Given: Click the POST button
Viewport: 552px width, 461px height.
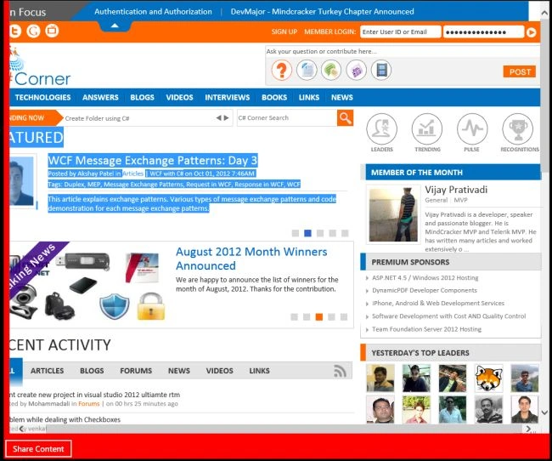Looking at the screenshot, I should (520, 71).
